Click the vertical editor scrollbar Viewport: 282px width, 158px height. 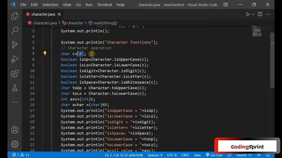(272, 60)
